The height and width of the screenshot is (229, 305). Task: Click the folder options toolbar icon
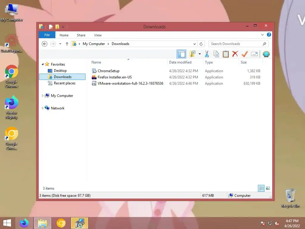tap(193, 54)
